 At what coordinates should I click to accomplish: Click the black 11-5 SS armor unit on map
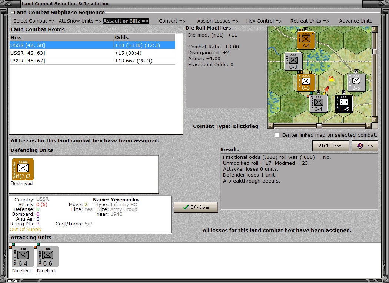pos(343,103)
